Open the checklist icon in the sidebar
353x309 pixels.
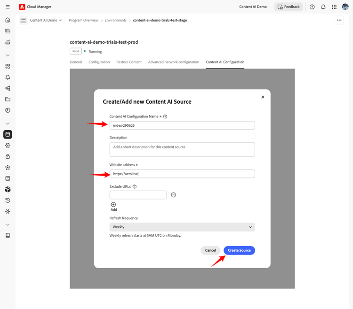tap(8, 178)
